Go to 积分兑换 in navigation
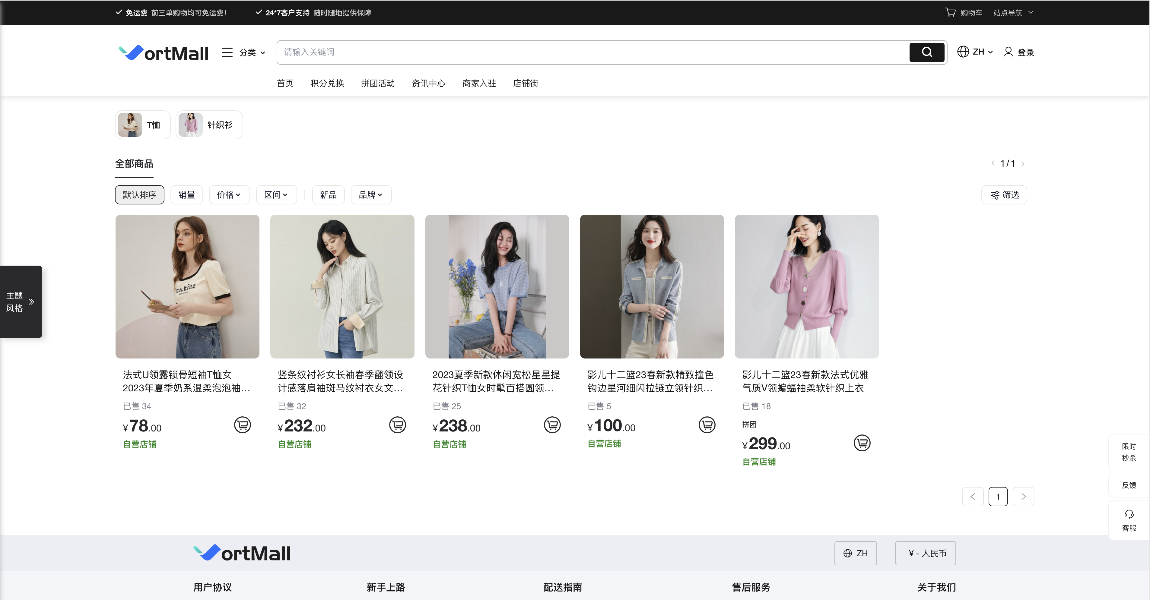Viewport: 1150px width, 600px height. 327,84
